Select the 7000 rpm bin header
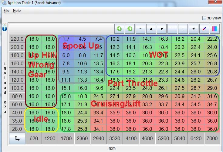This screenshot has height=152, width=223. pyautogui.click(x=212, y=138)
